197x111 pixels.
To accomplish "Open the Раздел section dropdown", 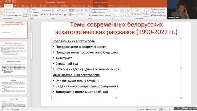I will point(34,15).
